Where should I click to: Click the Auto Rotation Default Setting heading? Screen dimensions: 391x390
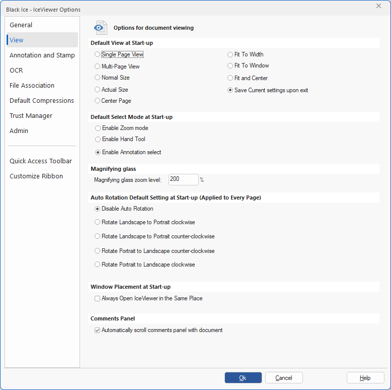point(176,198)
